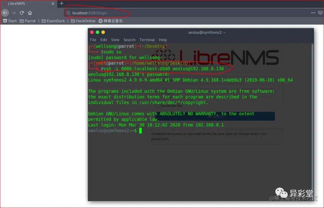Open a new tab with the plus icon
The height and width of the screenshot is (208, 324).
pos(61,3)
